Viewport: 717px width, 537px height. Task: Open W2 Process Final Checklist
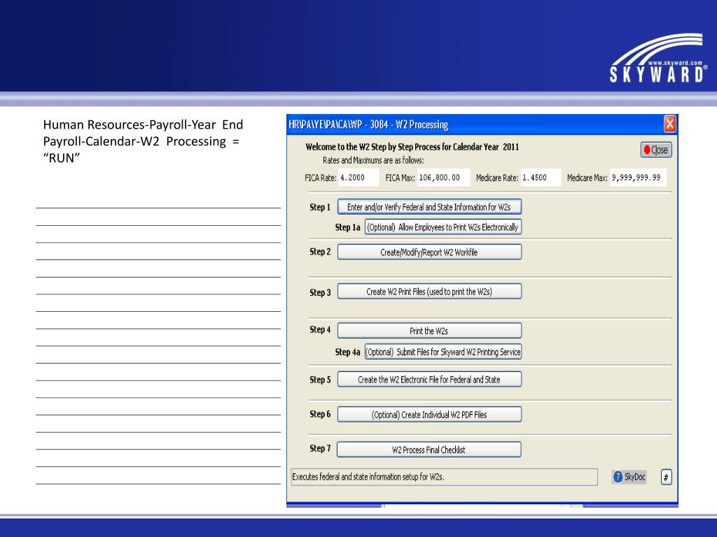tap(429, 450)
